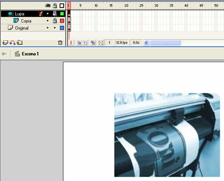The height and width of the screenshot is (181, 224).
Task: Click the 0.0s elapsed time readout
Action: 136,43
